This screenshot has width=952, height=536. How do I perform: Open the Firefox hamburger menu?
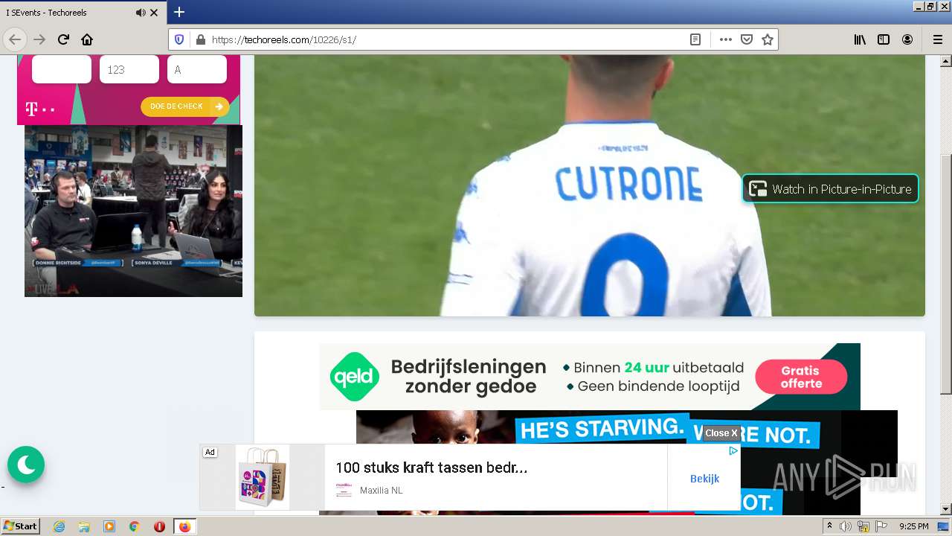click(937, 39)
